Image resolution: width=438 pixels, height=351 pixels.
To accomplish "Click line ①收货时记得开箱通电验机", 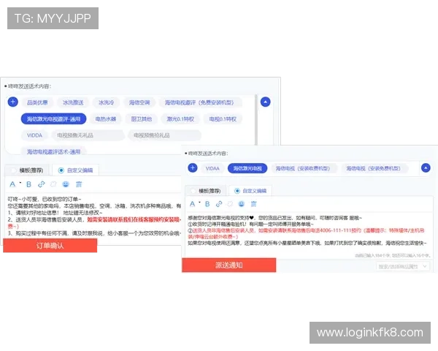I will pyautogui.click(x=250, y=224).
